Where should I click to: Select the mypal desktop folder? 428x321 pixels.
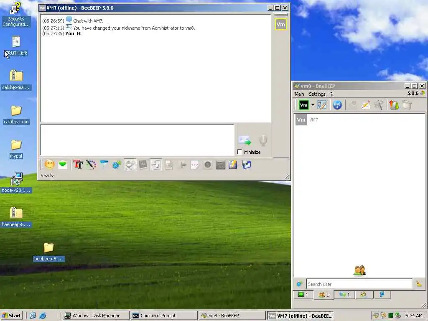pyautogui.click(x=16, y=149)
